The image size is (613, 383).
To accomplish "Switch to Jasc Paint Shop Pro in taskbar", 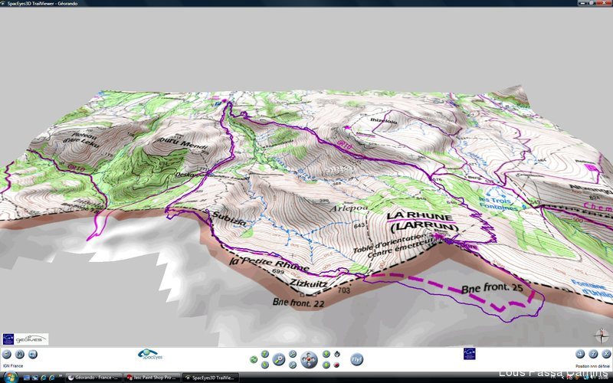I will click(152, 377).
